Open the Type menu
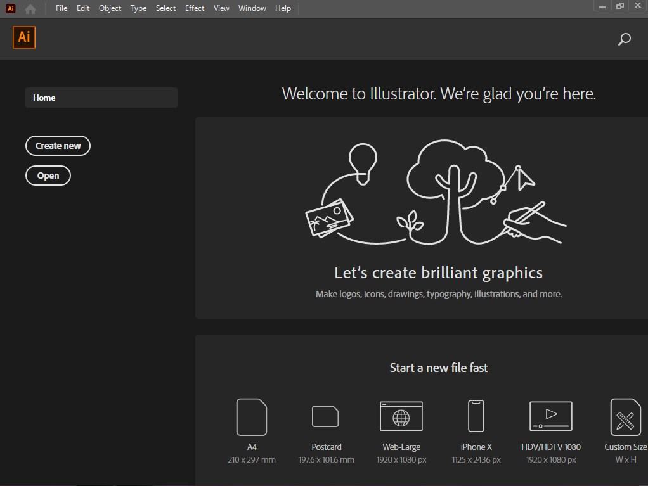 [x=138, y=8]
